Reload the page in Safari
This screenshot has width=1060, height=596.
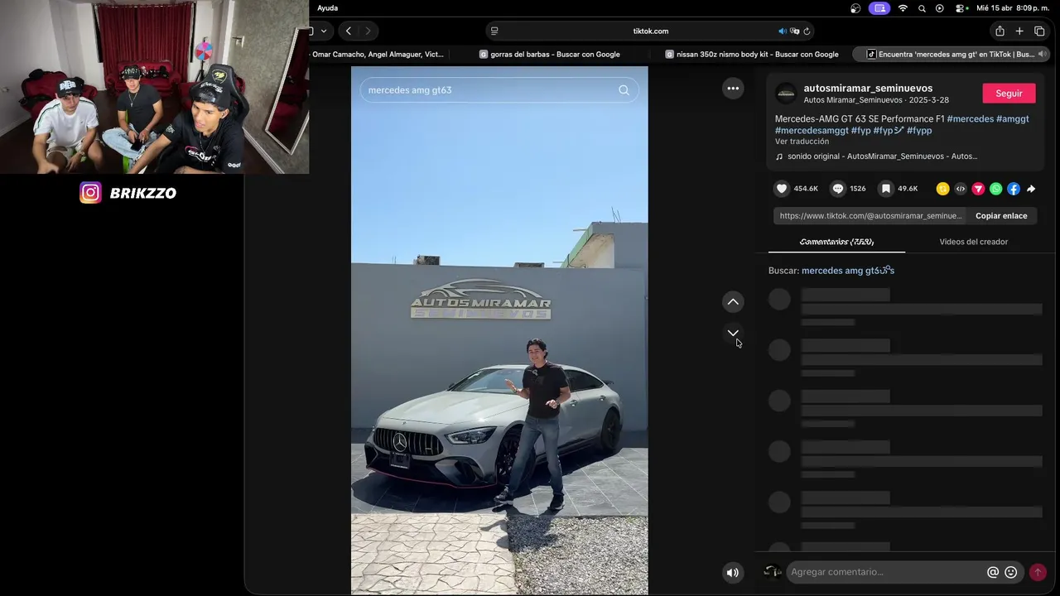[807, 31]
